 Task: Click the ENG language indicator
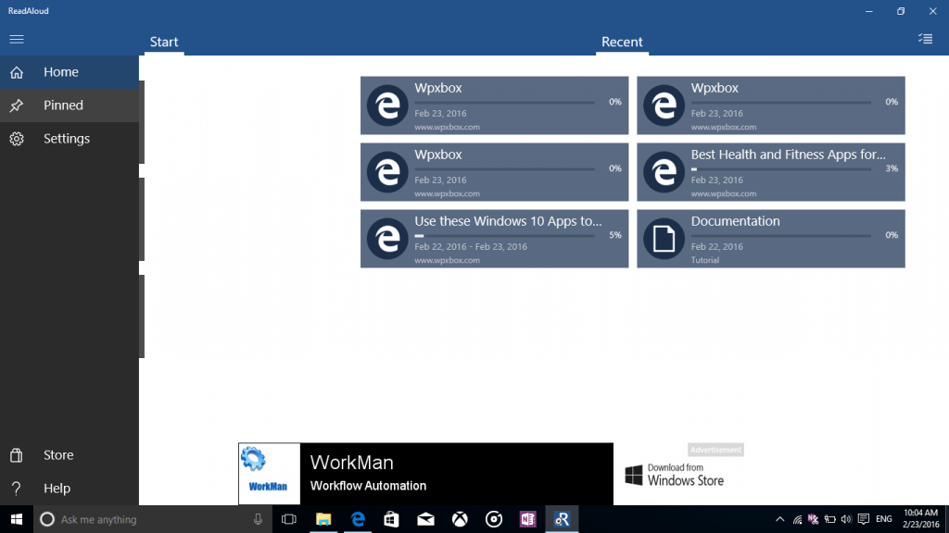(883, 519)
